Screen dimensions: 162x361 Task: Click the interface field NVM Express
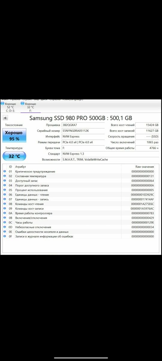[83, 137]
